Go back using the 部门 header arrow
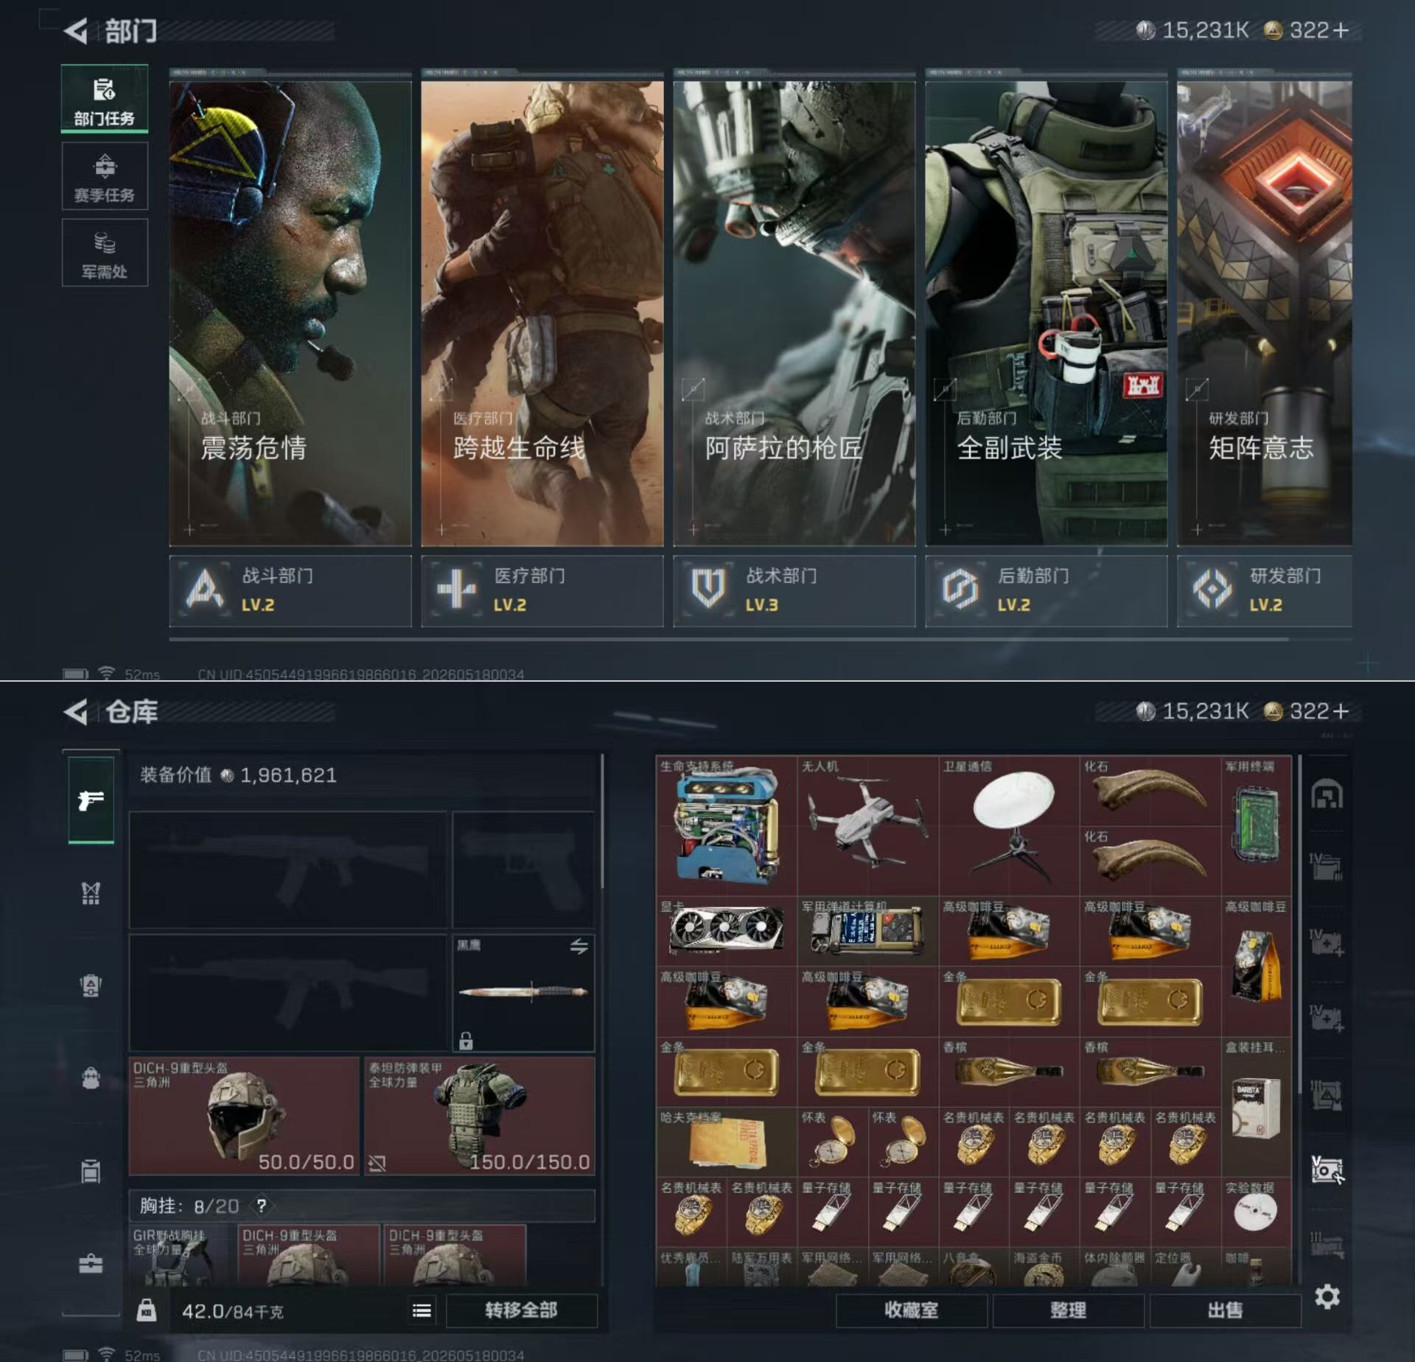The height and width of the screenshot is (1362, 1415). pos(75,31)
